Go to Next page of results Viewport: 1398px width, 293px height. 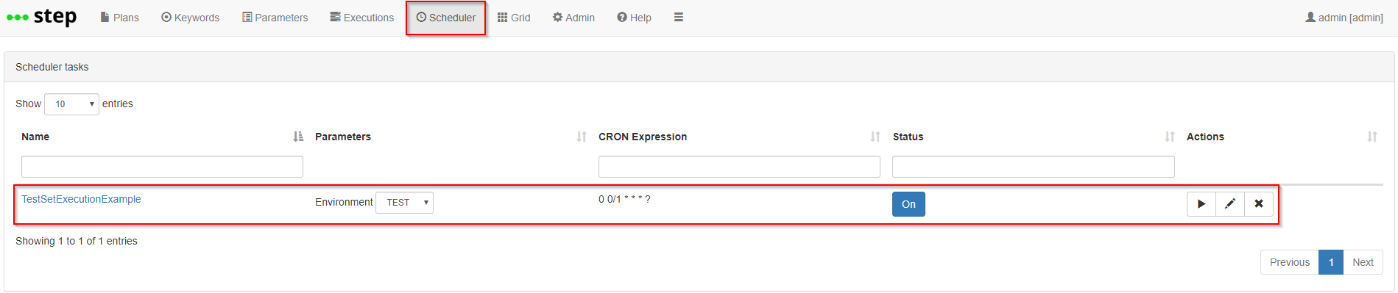(1363, 262)
